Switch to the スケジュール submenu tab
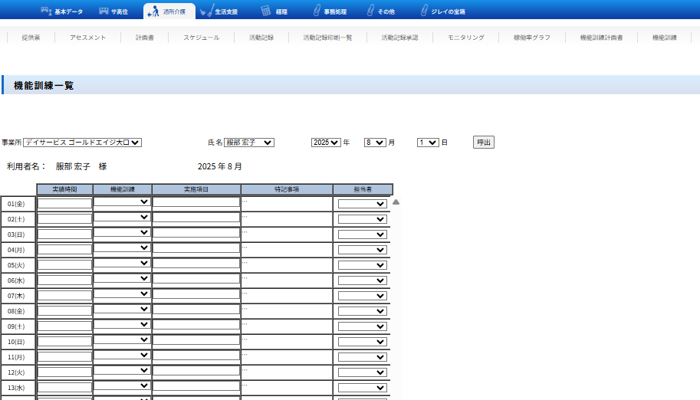This screenshot has height=400, width=700. coord(201,38)
